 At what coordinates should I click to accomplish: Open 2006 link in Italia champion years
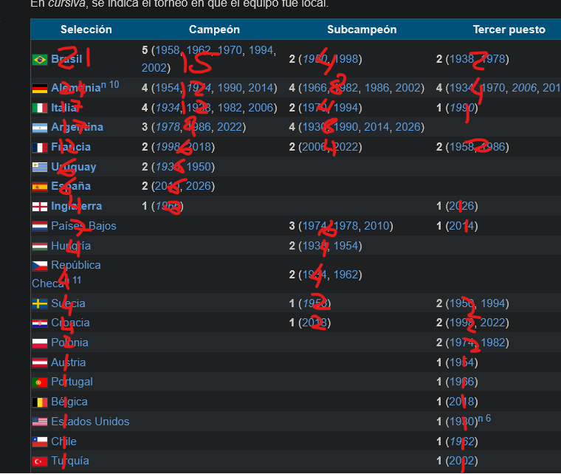pos(261,108)
